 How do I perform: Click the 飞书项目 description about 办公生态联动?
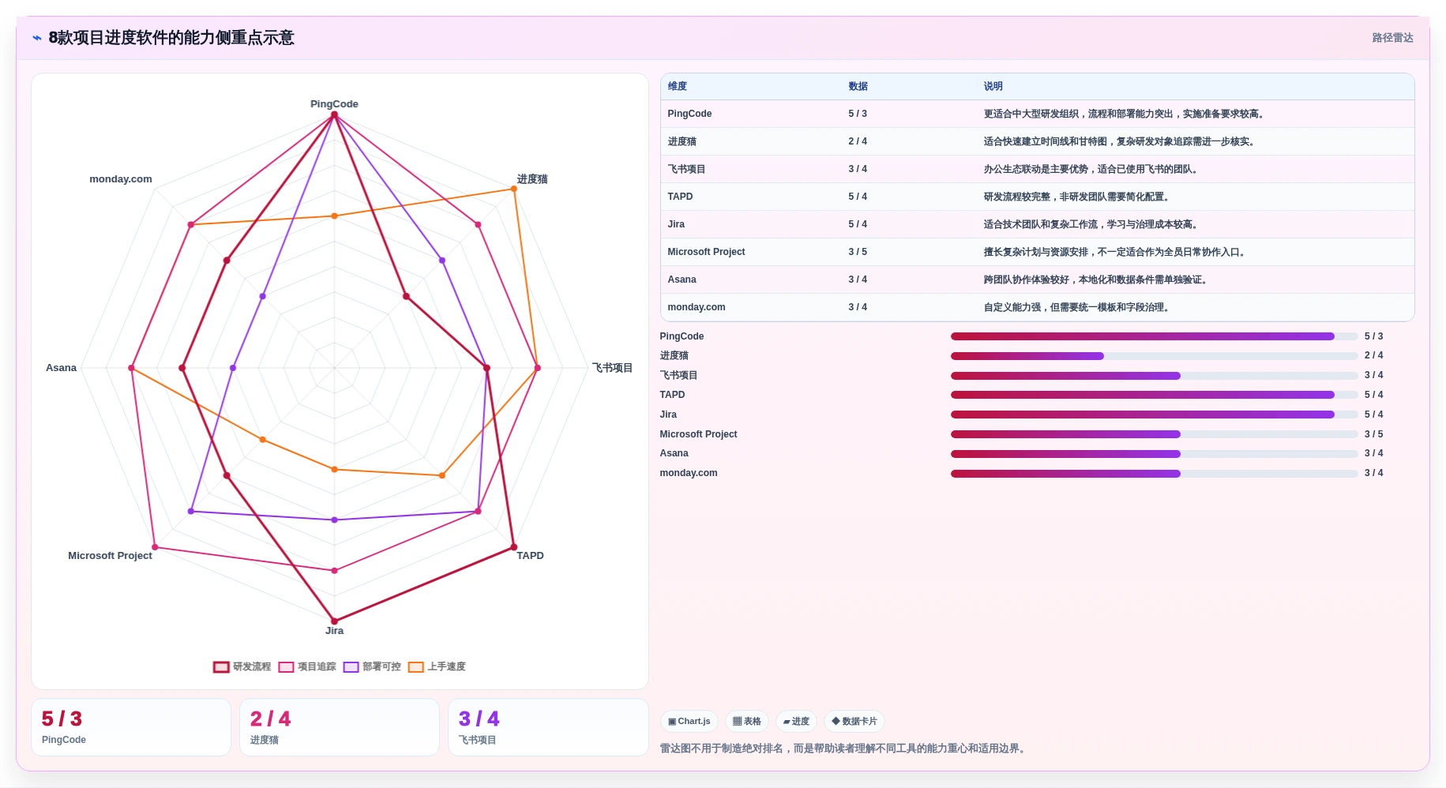1091,169
